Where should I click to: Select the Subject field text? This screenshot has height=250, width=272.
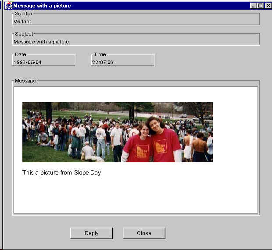[x=41, y=42]
